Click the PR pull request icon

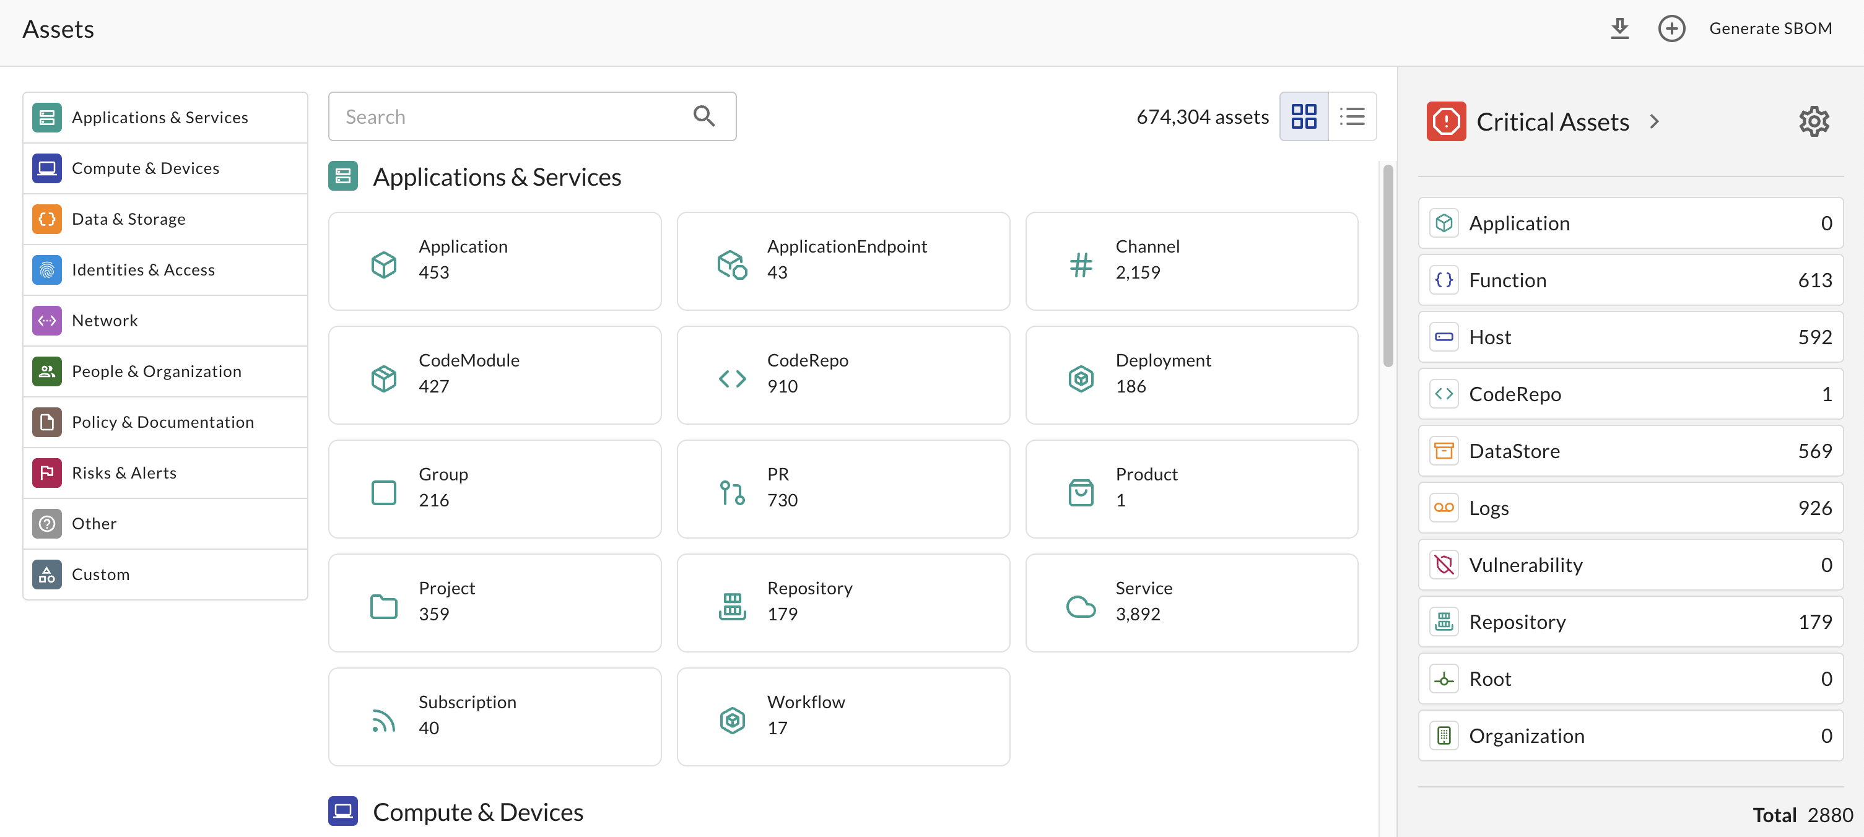[x=731, y=493]
